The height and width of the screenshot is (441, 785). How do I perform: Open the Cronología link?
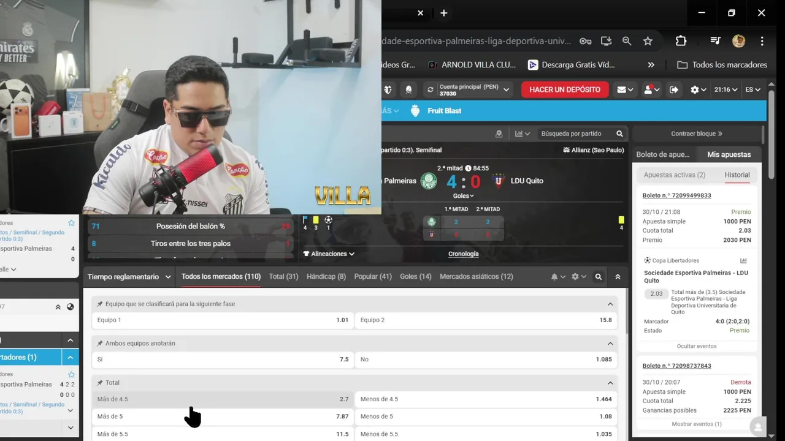pos(464,254)
